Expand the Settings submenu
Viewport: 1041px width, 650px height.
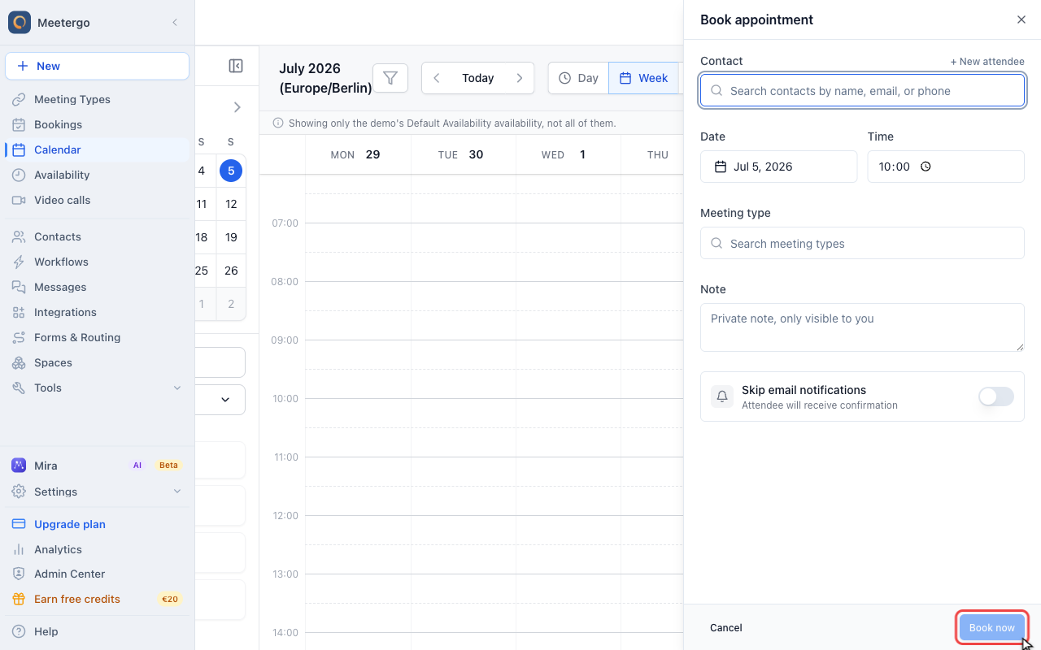[x=177, y=492]
